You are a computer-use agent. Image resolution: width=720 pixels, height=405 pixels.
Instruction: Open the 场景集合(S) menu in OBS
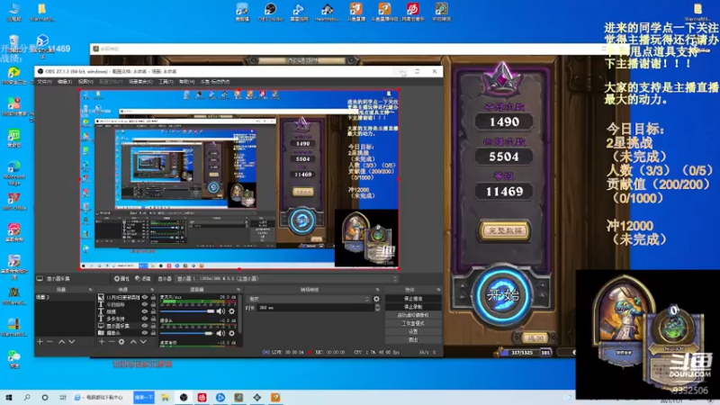[140, 82]
